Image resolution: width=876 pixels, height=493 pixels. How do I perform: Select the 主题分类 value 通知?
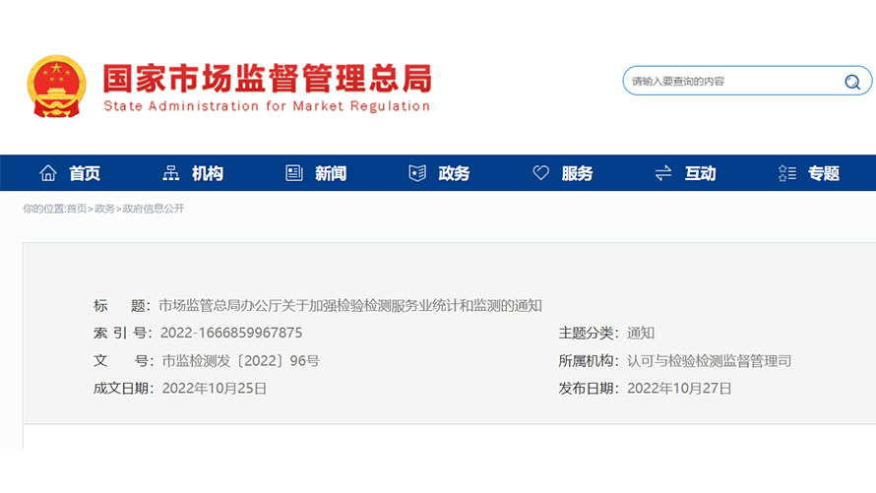point(640,334)
